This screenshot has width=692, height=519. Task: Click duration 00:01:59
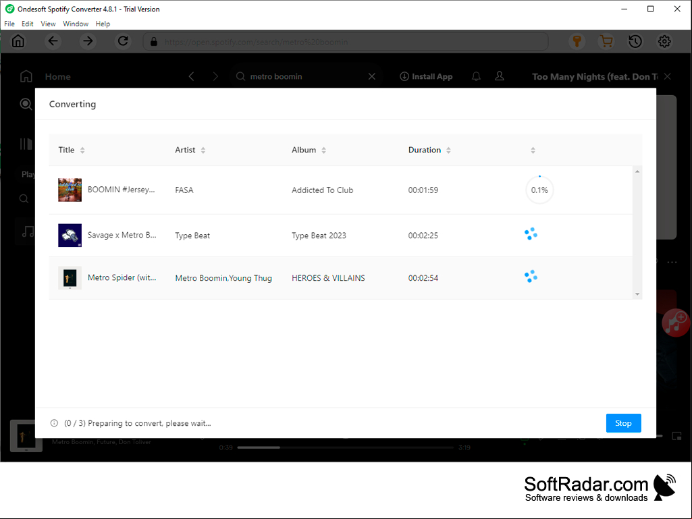pyautogui.click(x=423, y=190)
